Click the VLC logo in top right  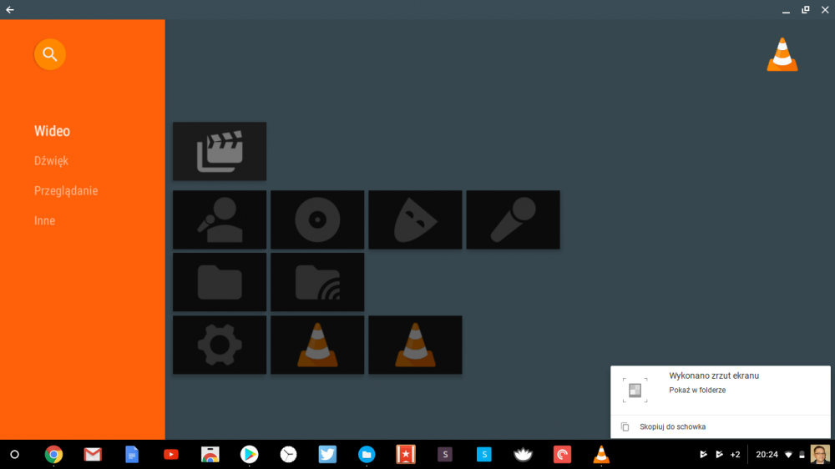(x=782, y=54)
